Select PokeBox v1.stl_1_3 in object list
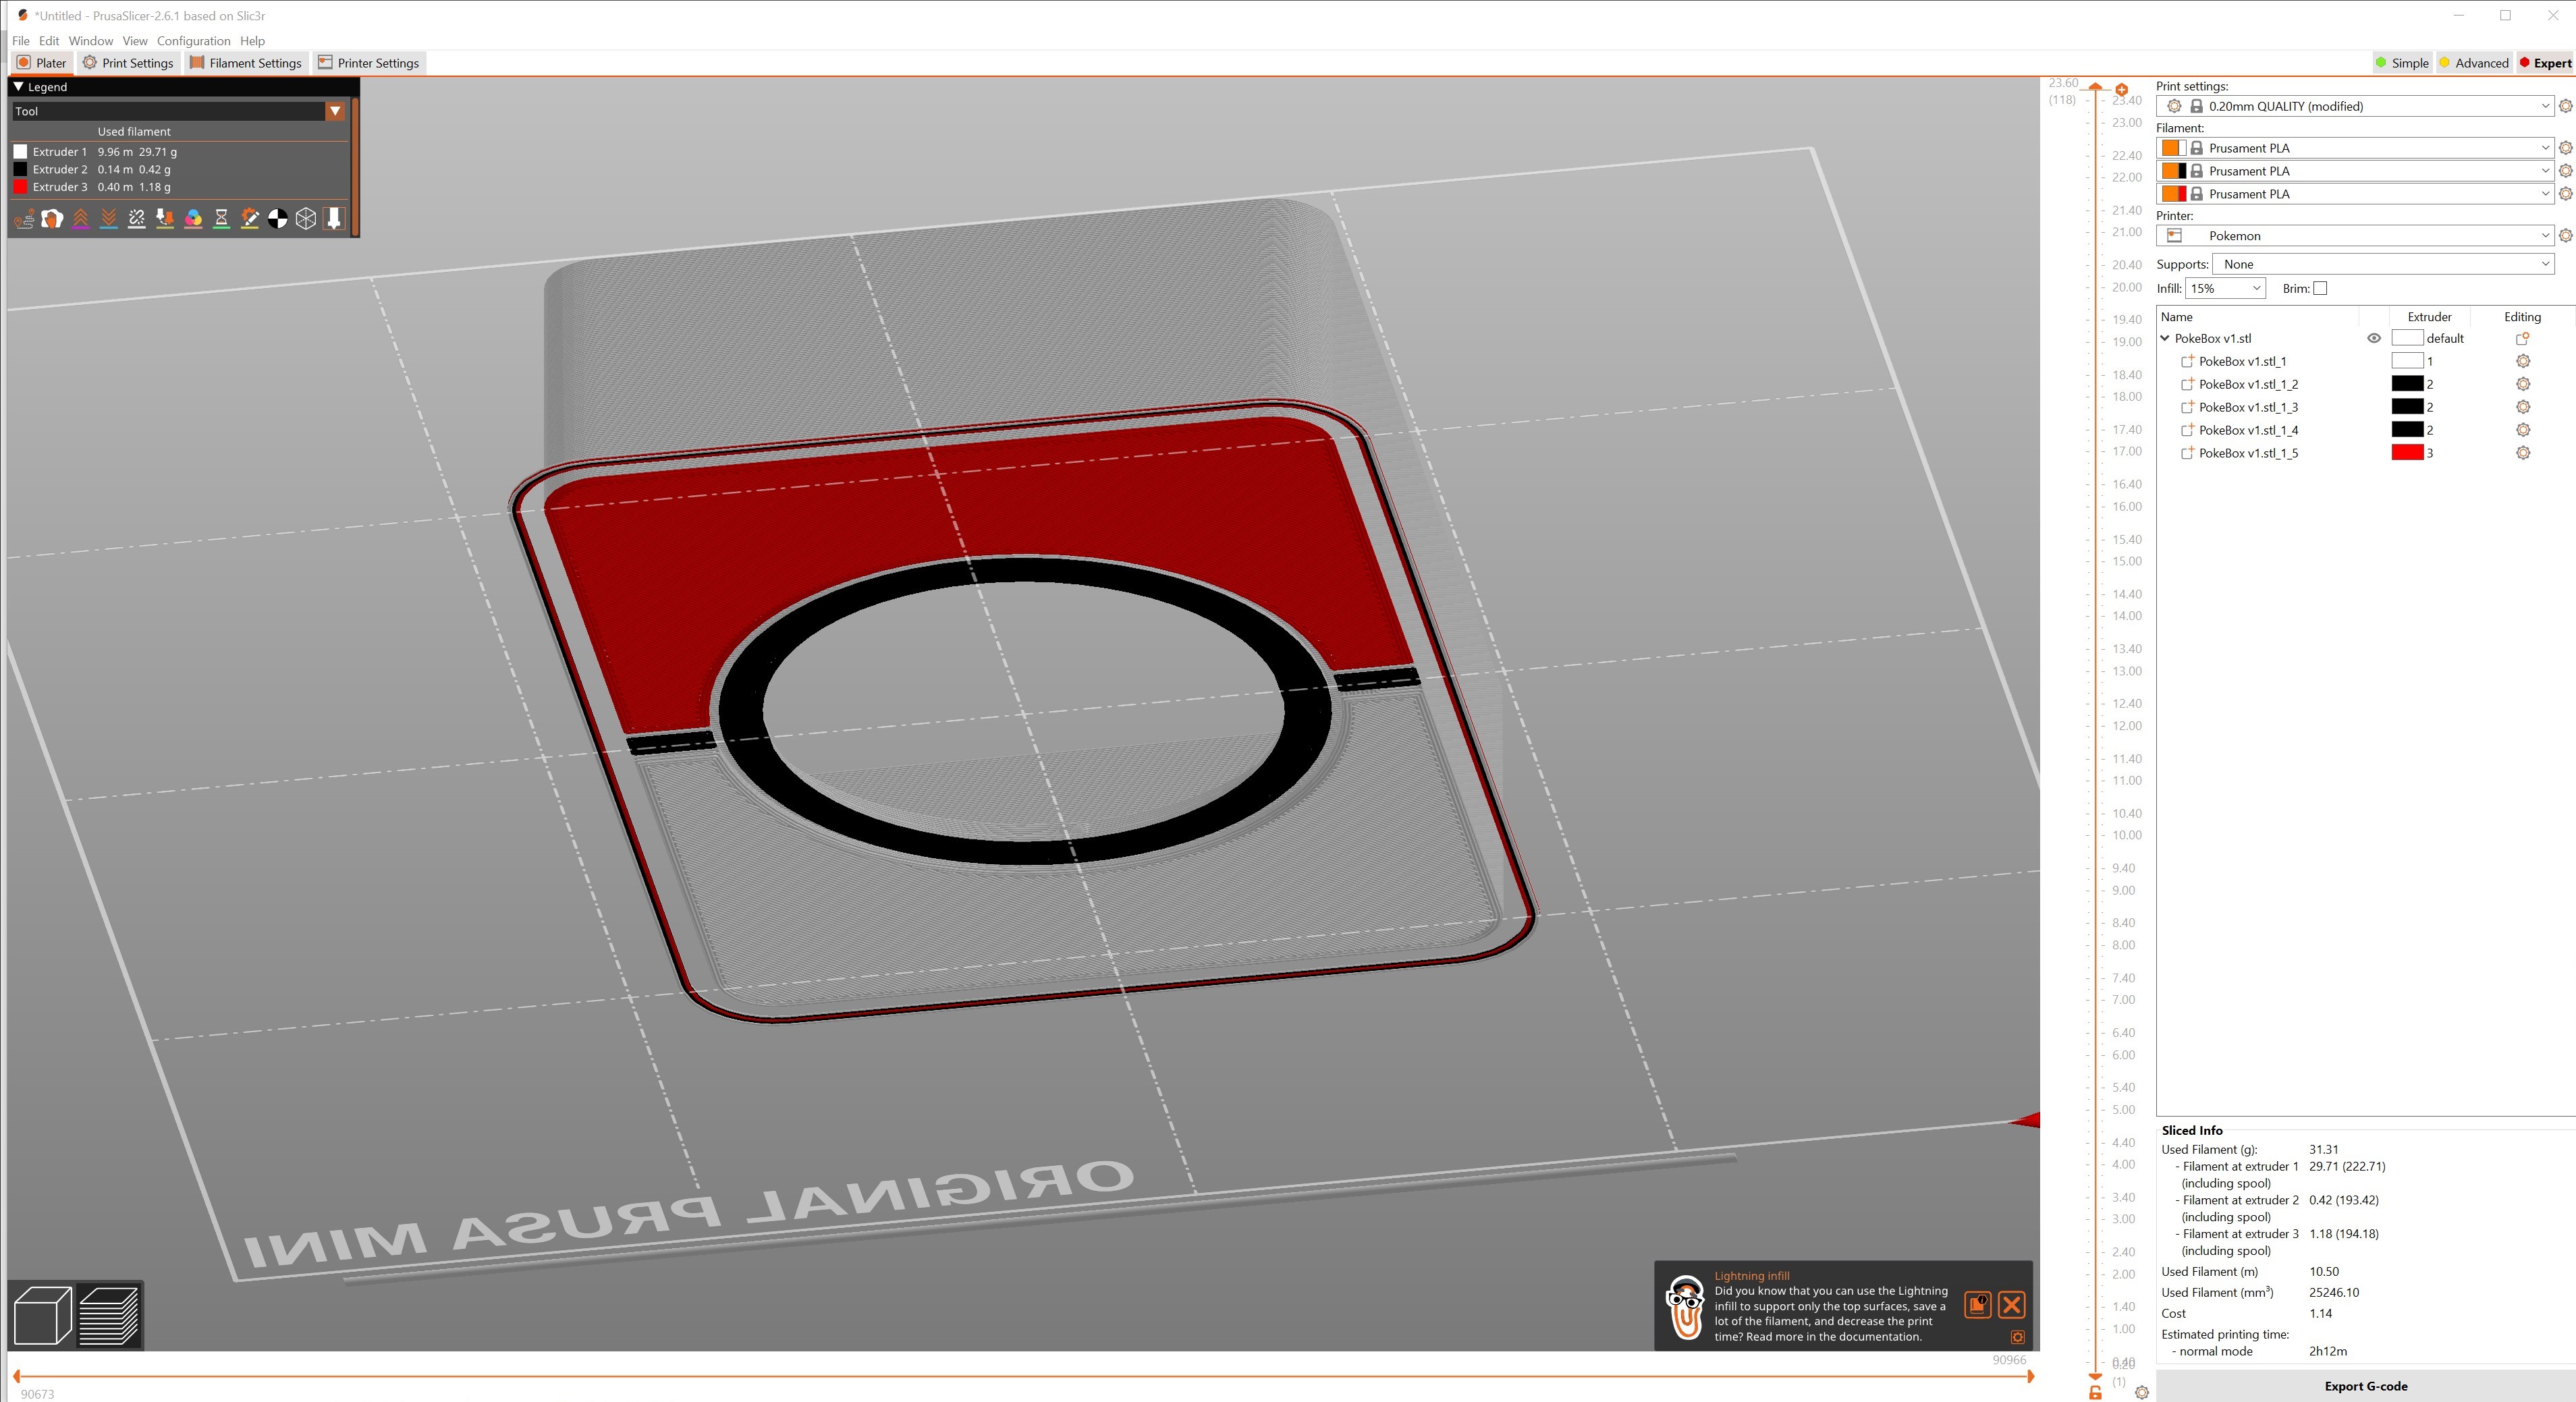Screen dimensions: 2576x1402 2248,407
